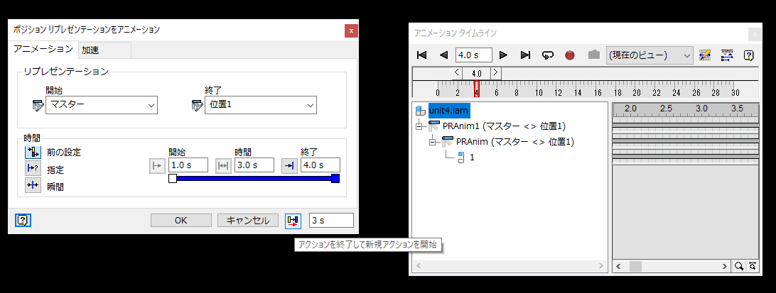
Task: Click finish action and start new action icon
Action: tap(293, 221)
